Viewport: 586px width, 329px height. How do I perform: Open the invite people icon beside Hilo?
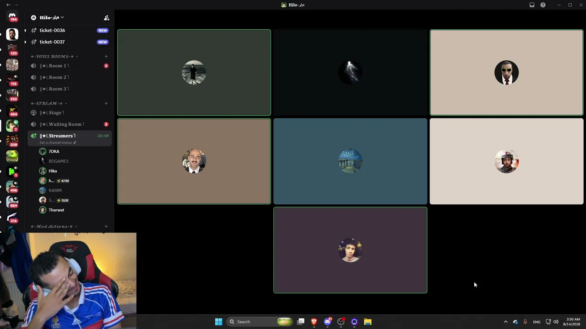tap(106, 18)
